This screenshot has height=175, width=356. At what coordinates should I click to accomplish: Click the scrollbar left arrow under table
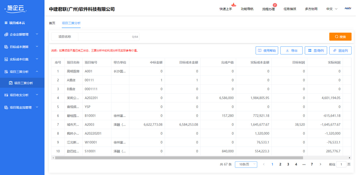point(53,158)
